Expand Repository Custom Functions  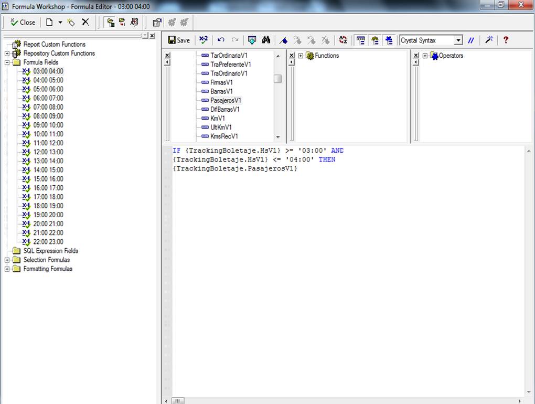(7, 54)
